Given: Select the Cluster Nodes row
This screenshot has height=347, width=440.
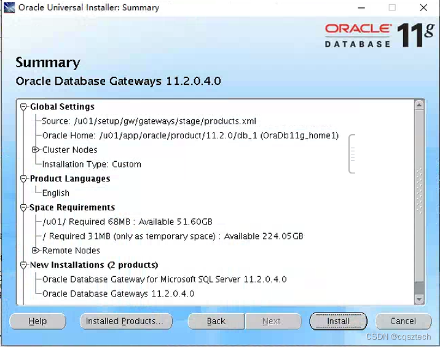Looking at the screenshot, I should (x=70, y=150).
